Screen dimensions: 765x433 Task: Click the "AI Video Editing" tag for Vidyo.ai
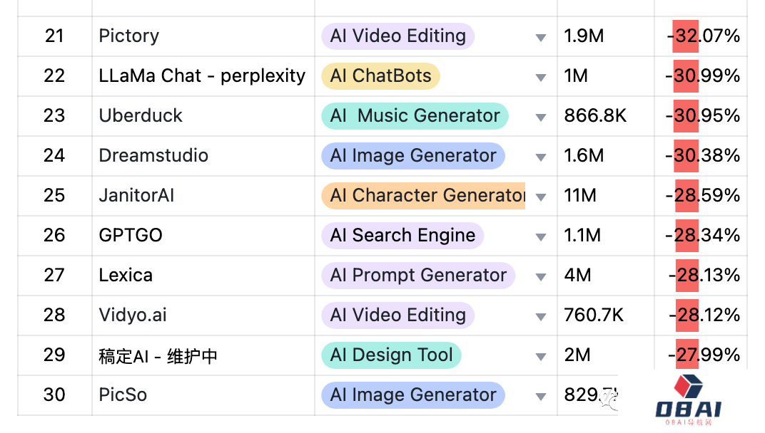tap(398, 315)
